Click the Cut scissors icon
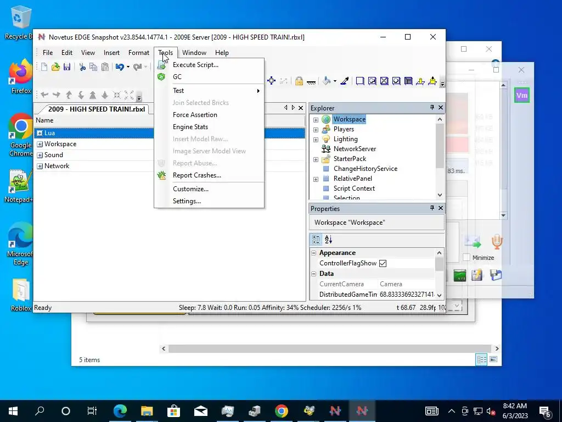 click(82, 66)
